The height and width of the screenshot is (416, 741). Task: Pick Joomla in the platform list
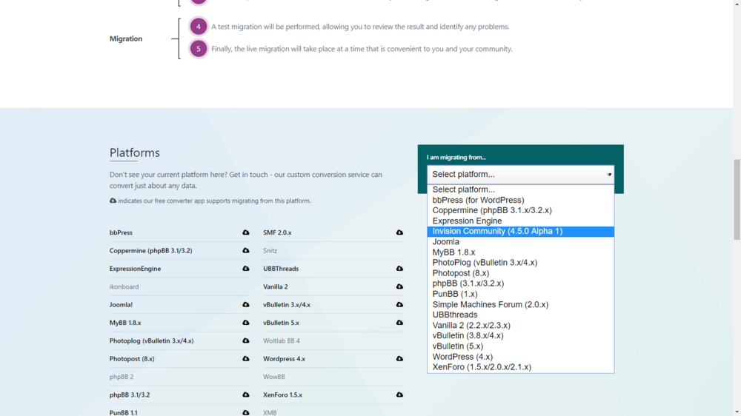[446, 242]
